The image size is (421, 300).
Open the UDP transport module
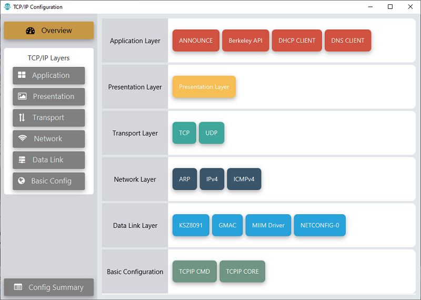tap(212, 133)
